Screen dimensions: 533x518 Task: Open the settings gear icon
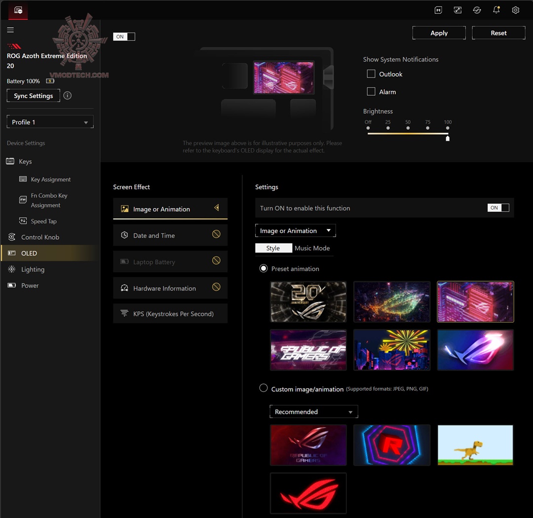coord(516,10)
